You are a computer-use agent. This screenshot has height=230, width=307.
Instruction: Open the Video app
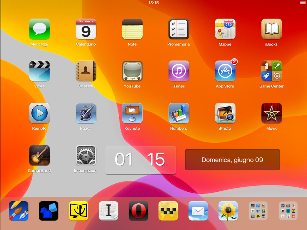pos(39,71)
